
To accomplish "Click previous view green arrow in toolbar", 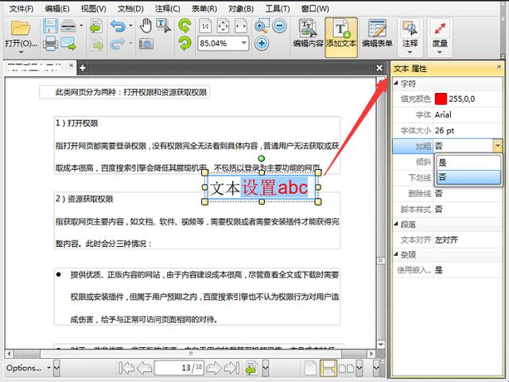I will point(95,26).
